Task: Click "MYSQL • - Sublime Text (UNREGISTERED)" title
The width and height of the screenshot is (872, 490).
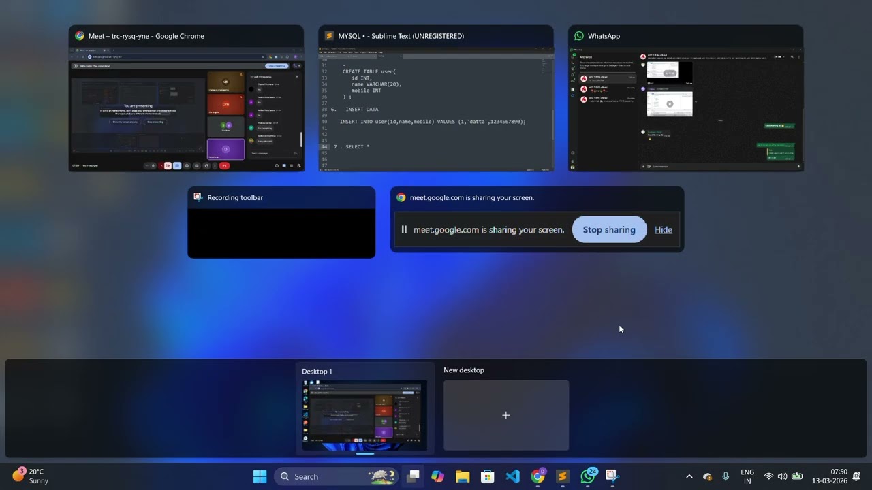Action: [x=401, y=36]
